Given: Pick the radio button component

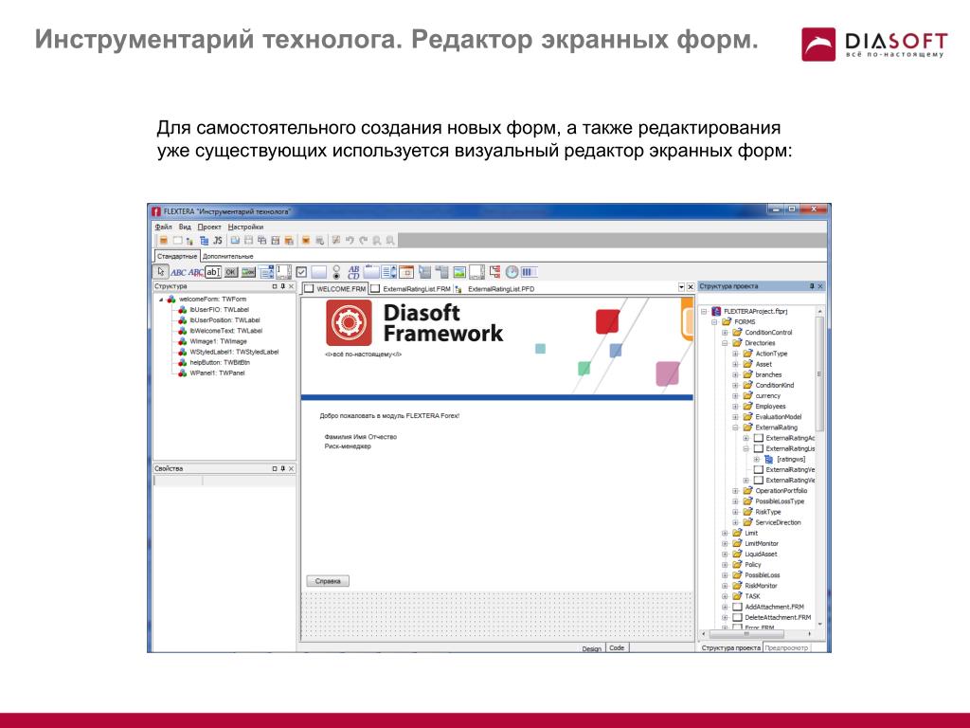Looking at the screenshot, I should (x=336, y=272).
